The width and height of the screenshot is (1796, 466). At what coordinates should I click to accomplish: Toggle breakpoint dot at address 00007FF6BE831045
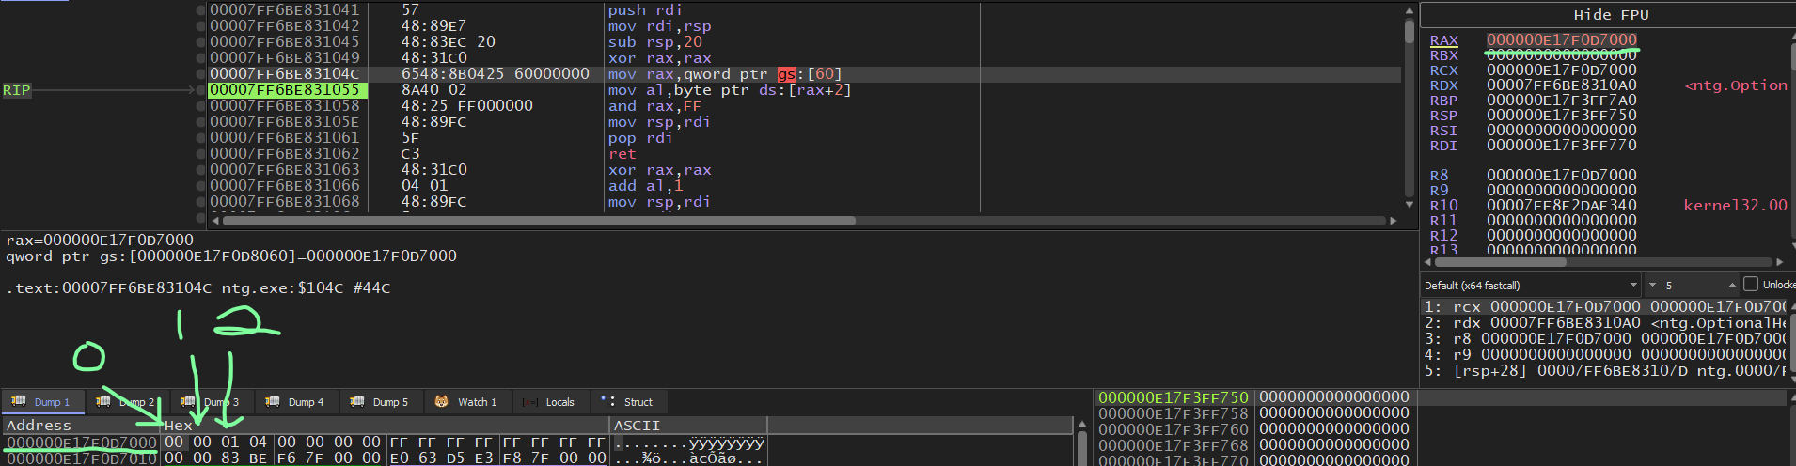pos(200,42)
